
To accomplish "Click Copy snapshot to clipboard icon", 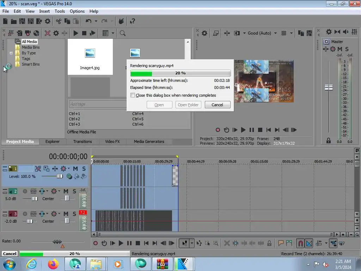I will (x=301, y=33).
